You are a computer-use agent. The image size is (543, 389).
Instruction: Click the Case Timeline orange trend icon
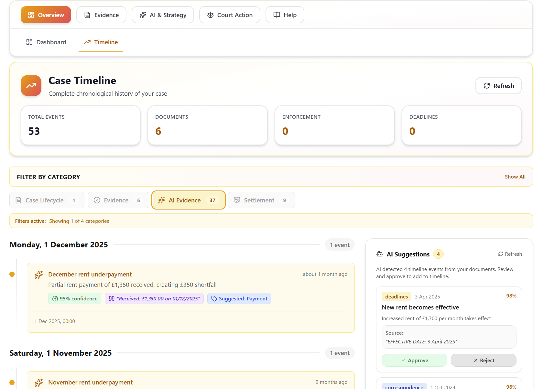pos(31,85)
